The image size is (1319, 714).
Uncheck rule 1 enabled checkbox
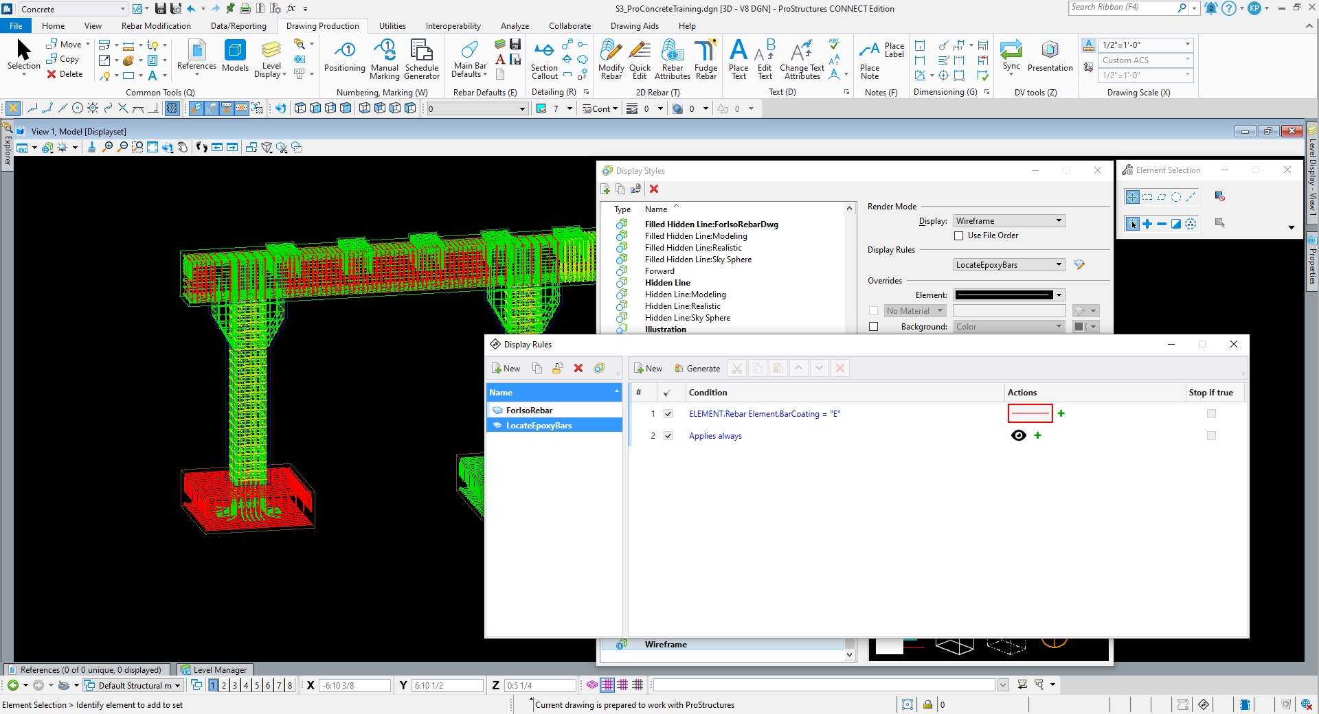pos(668,414)
